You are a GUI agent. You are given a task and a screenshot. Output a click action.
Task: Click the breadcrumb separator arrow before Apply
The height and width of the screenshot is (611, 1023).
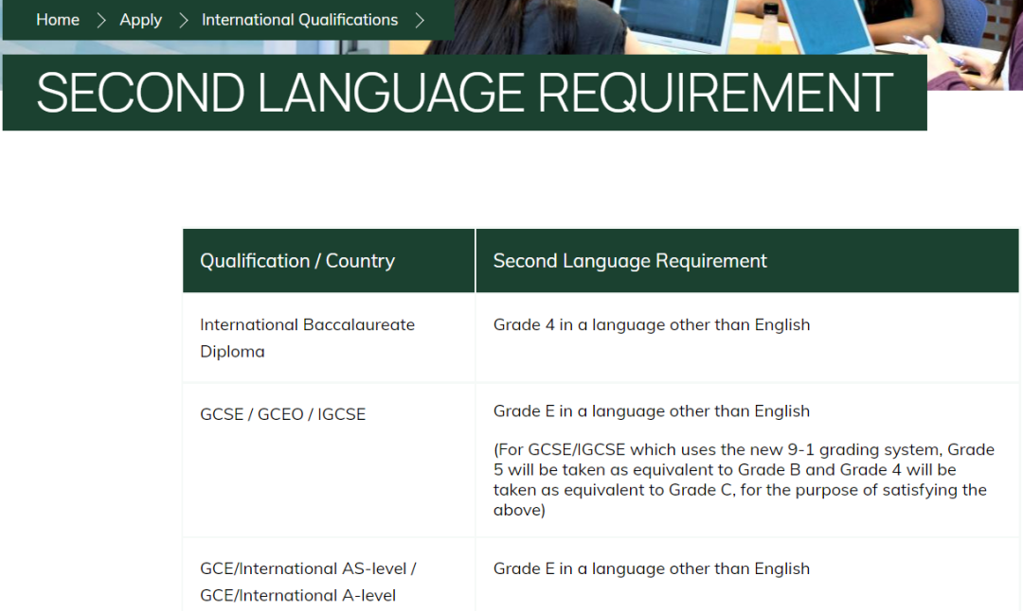pos(101,19)
